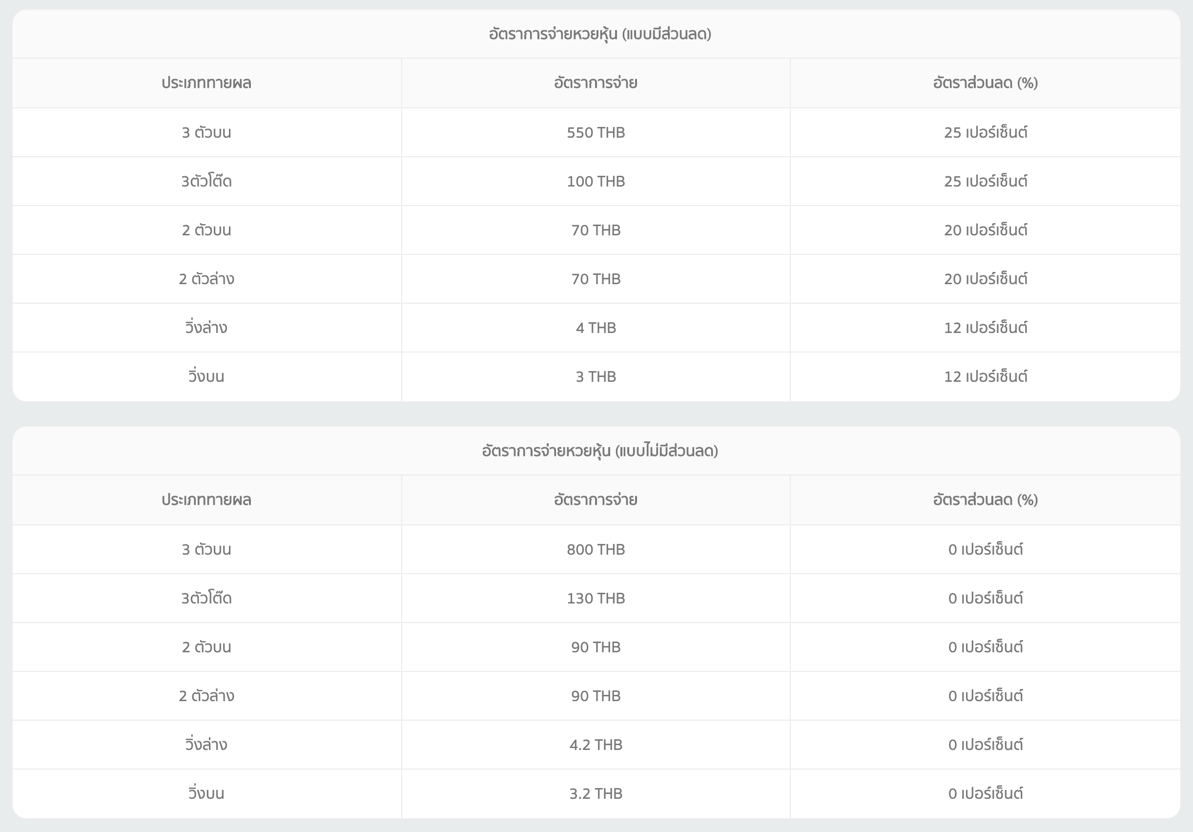Viewport: 1193px width, 832px height.
Task: Click the 130 THB payout value
Action: click(x=596, y=598)
